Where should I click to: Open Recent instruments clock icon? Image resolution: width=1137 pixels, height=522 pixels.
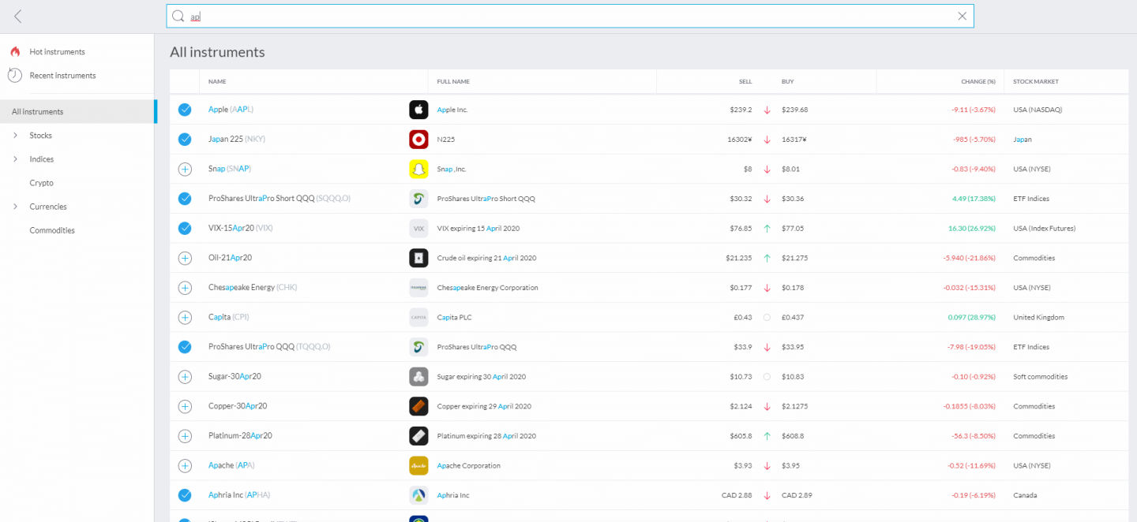tap(14, 76)
